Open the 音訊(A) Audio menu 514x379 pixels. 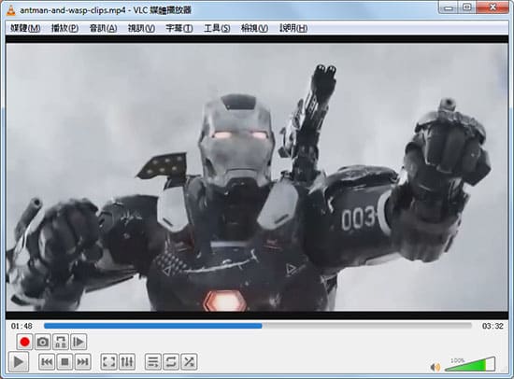103,28
